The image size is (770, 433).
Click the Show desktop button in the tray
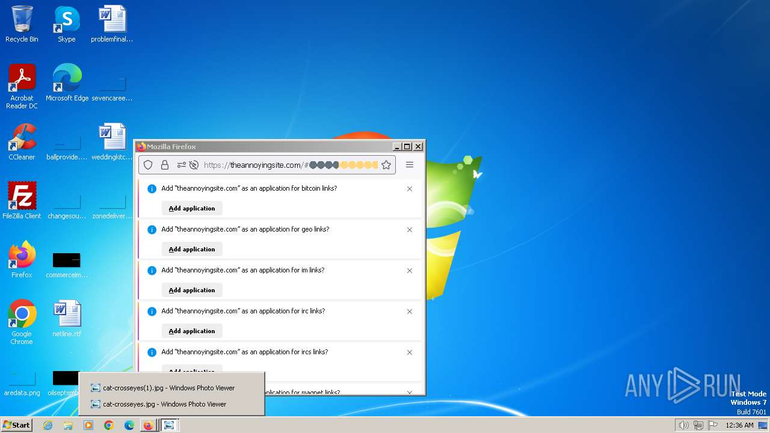(763, 425)
